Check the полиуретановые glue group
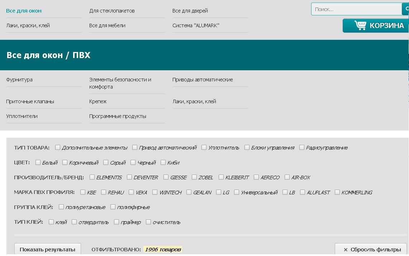Image resolution: width=409 pixels, height=256 pixels. [x=61, y=207]
